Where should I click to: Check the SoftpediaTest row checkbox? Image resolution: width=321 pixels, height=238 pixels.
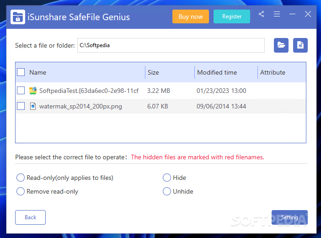point(21,91)
